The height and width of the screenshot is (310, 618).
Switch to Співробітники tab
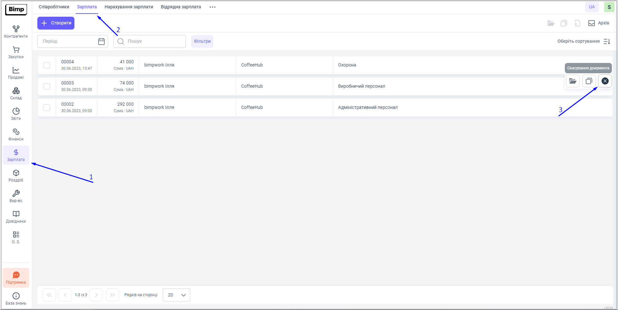tap(54, 7)
